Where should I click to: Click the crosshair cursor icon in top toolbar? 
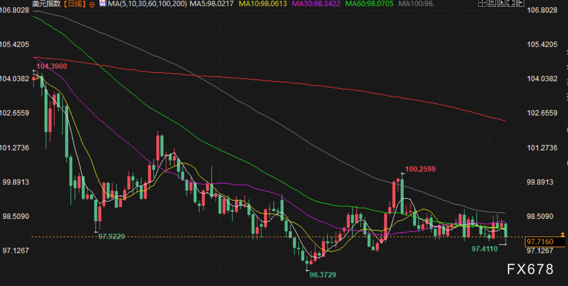pyautogui.click(x=482, y=4)
